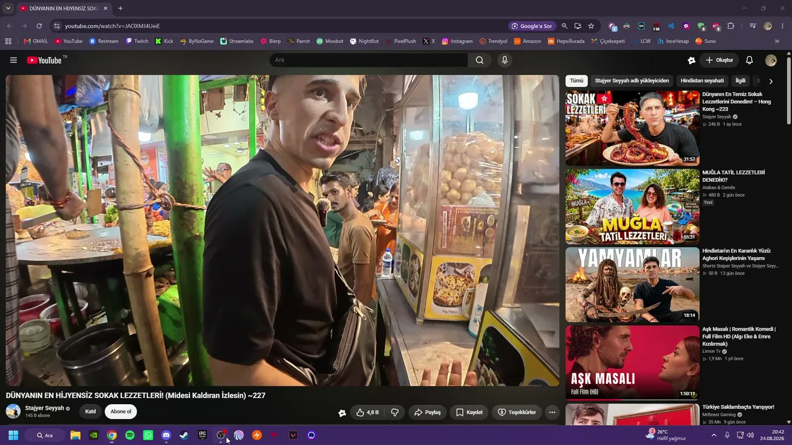
Task: Open the YouTube account avatar menu
Action: [770, 60]
